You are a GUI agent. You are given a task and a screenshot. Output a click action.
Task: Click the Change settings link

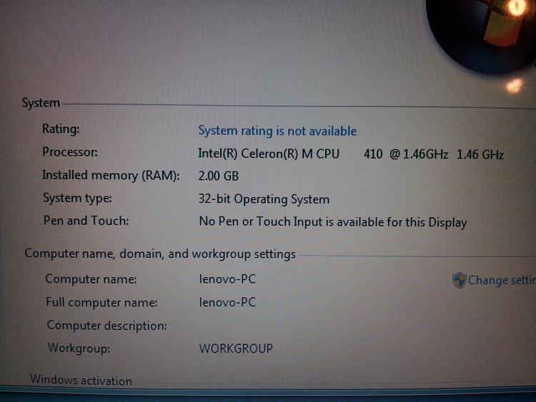click(x=502, y=280)
